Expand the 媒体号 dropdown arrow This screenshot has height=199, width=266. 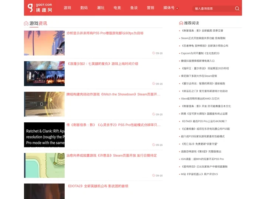click(177, 8)
